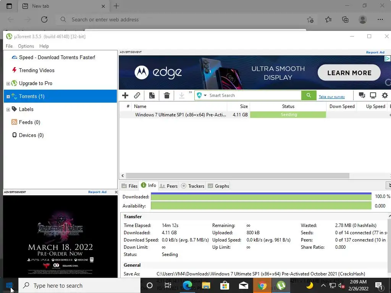Switch to the Info tab

click(149, 185)
